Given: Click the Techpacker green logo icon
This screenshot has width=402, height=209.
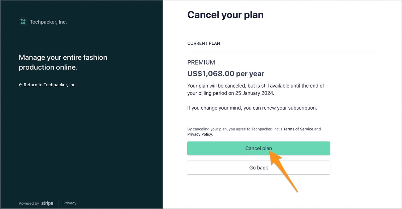Looking at the screenshot, I should point(23,22).
